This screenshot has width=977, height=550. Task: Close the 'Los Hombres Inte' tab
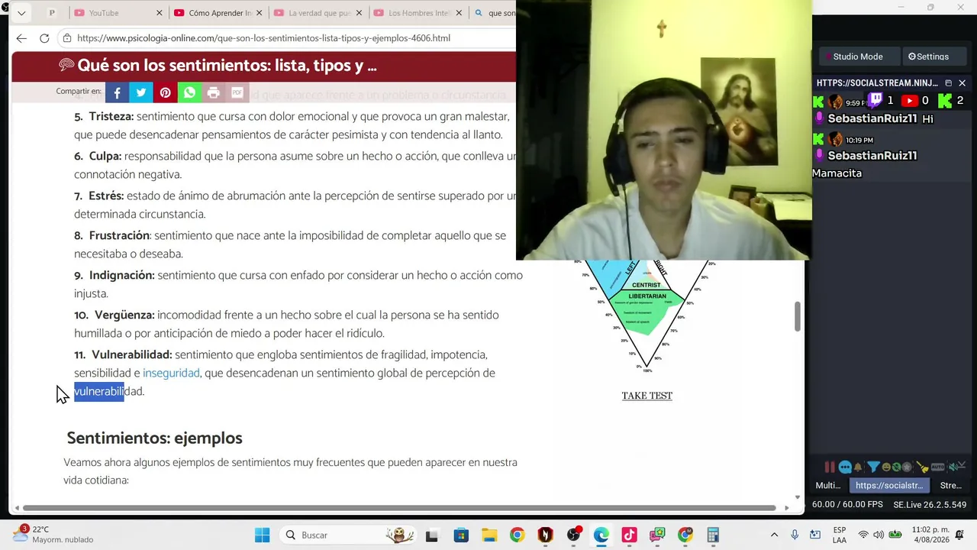(x=459, y=13)
